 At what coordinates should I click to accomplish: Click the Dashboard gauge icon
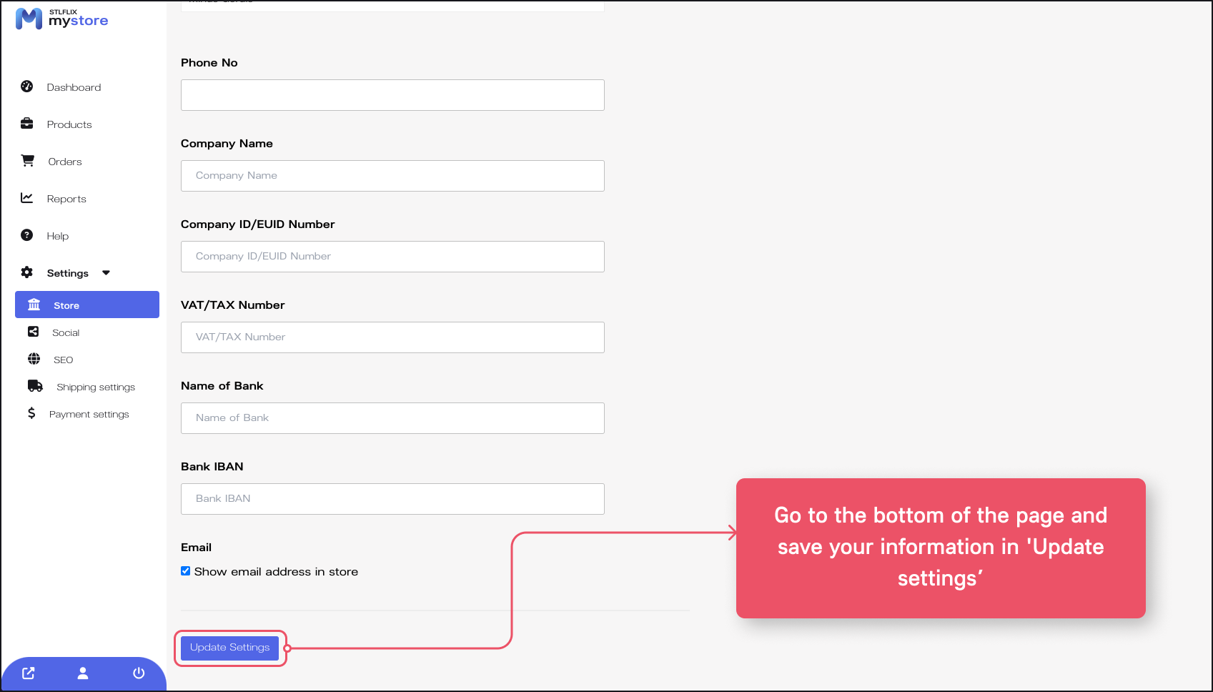pos(27,86)
